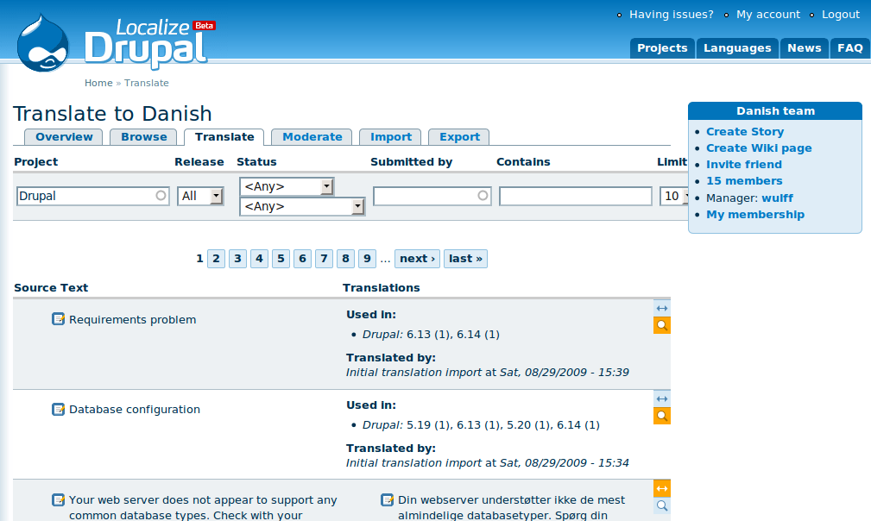
Task: Click the Logout link
Action: point(841,15)
